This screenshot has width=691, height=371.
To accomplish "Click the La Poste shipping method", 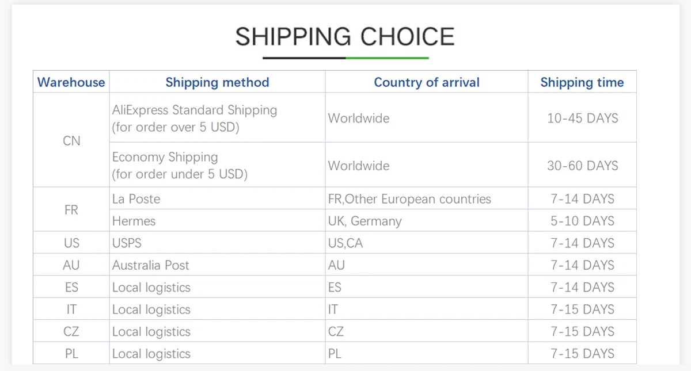I will (136, 199).
